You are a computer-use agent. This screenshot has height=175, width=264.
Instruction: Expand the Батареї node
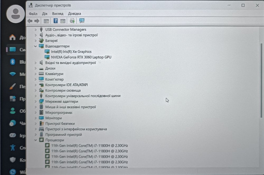[x=36, y=41]
